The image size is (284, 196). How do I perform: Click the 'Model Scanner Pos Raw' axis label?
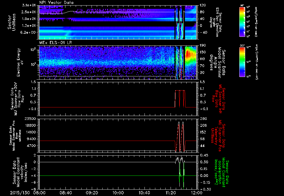(x=15, y=136)
